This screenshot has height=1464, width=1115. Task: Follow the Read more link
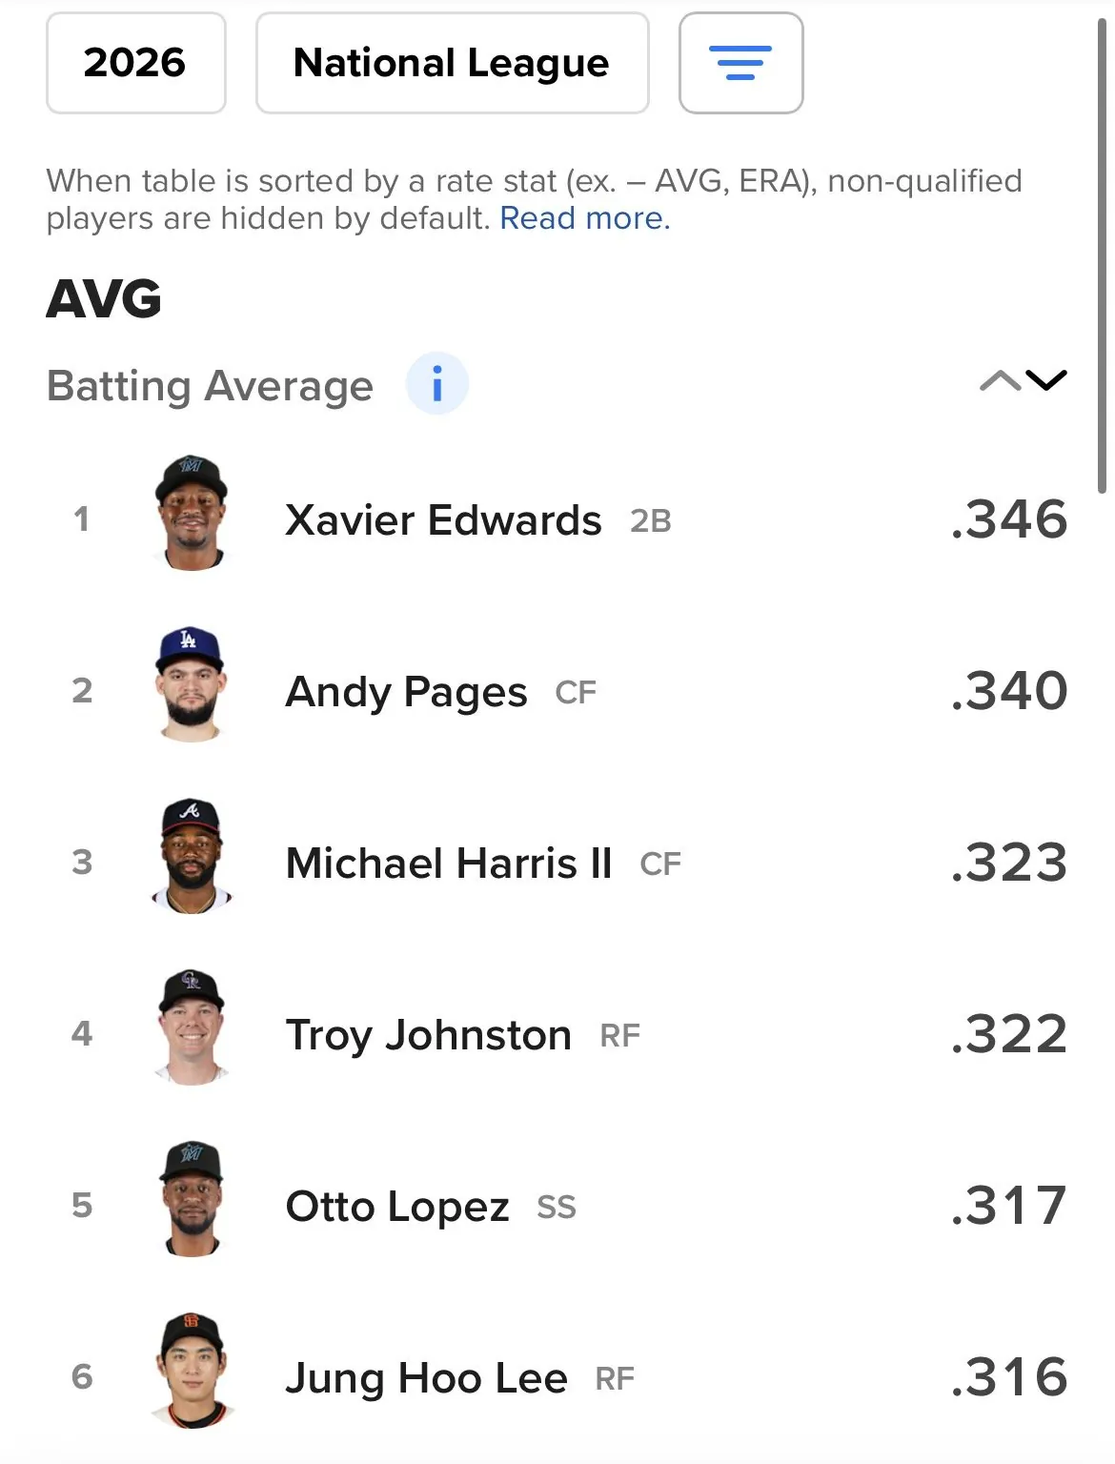coord(584,218)
